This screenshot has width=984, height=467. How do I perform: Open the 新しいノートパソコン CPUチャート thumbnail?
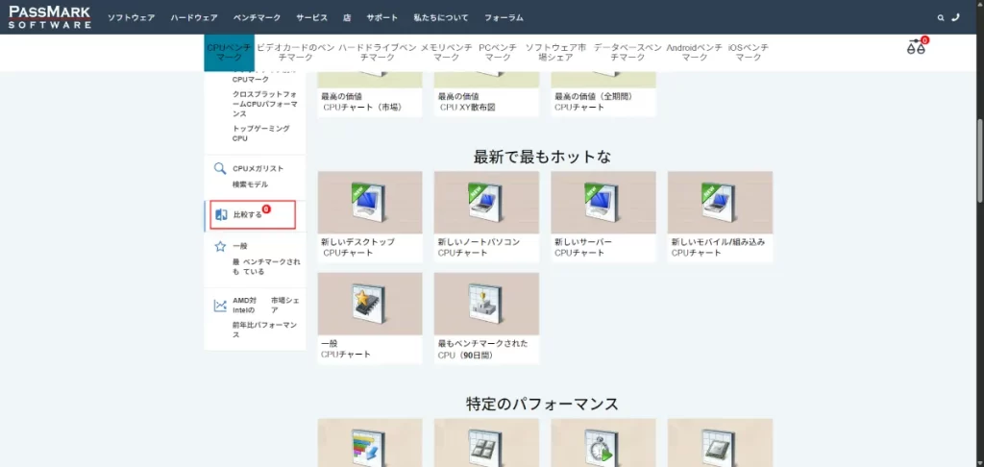point(486,203)
